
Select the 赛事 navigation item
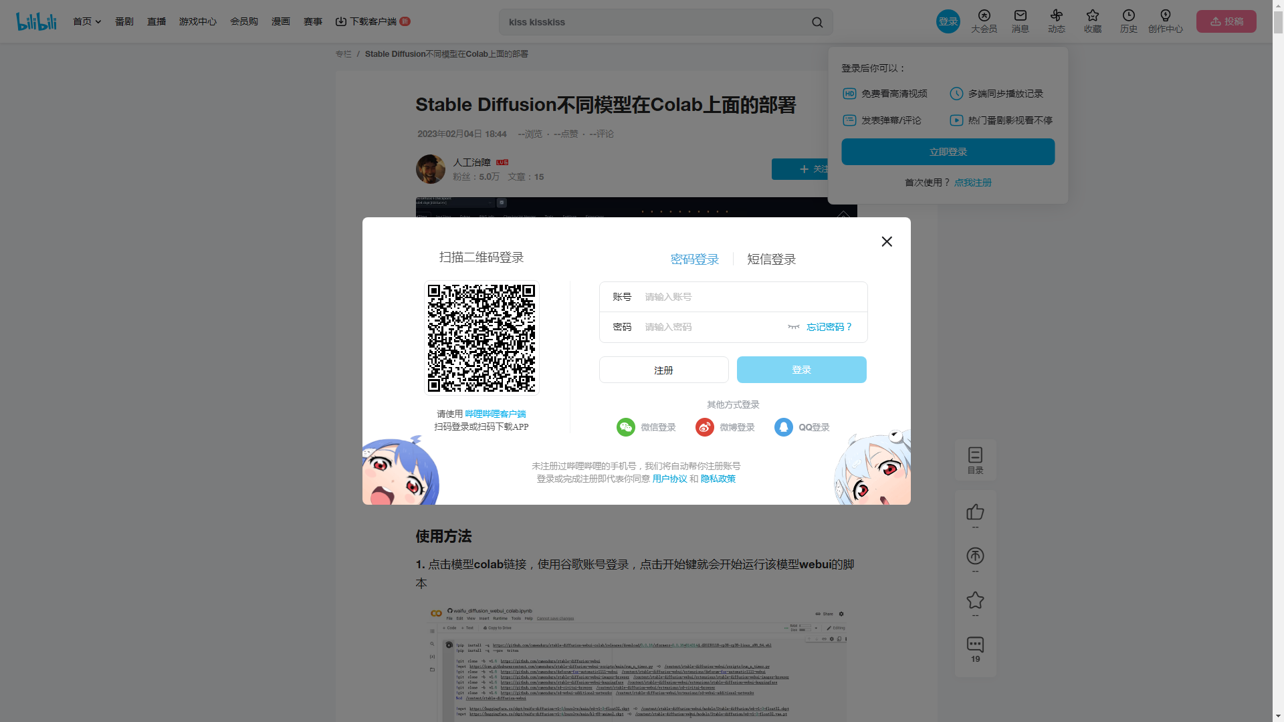click(x=313, y=22)
